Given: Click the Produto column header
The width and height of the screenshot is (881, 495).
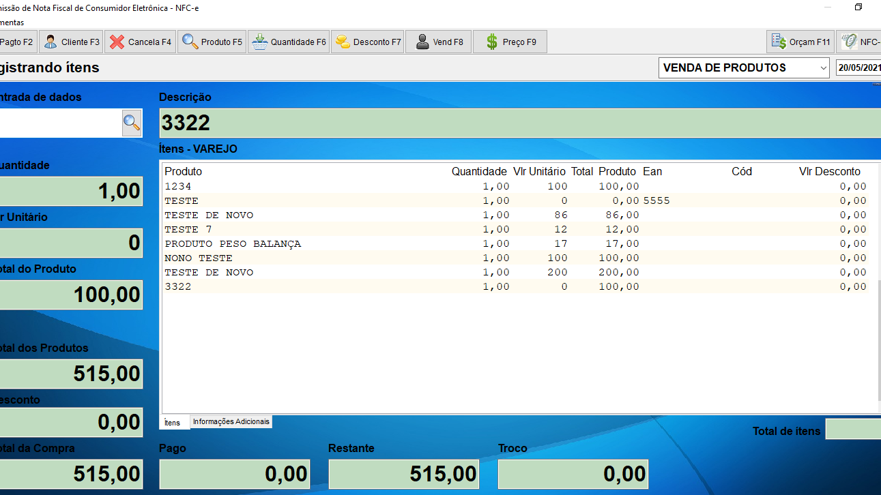Looking at the screenshot, I should (183, 171).
